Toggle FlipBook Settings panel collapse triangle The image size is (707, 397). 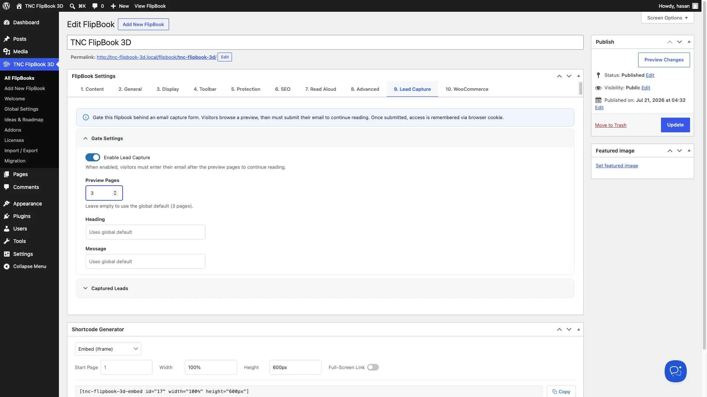578,76
